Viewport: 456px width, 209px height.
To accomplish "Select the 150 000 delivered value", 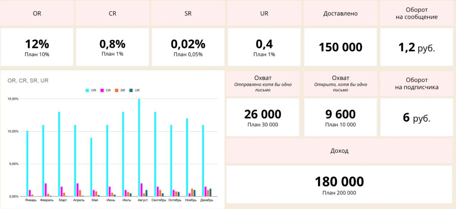I will point(340,47).
